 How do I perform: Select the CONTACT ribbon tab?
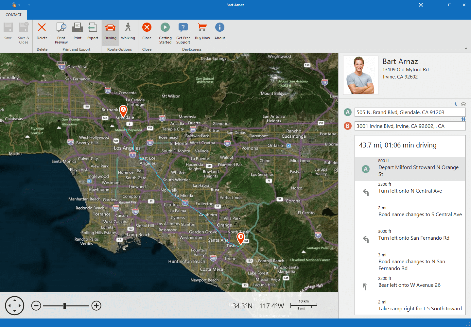[13, 15]
